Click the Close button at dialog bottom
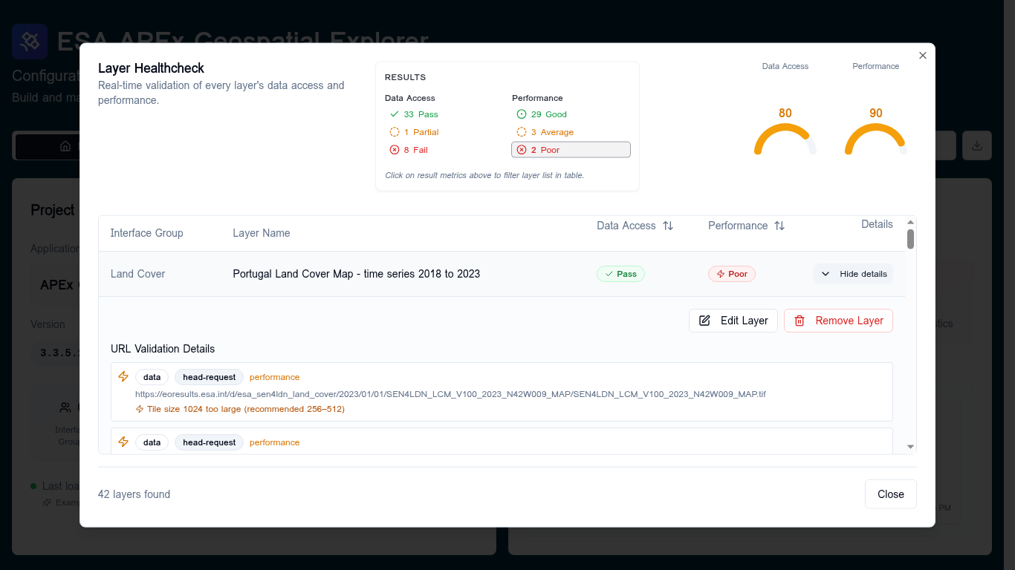Image resolution: width=1015 pixels, height=570 pixels. 891,494
